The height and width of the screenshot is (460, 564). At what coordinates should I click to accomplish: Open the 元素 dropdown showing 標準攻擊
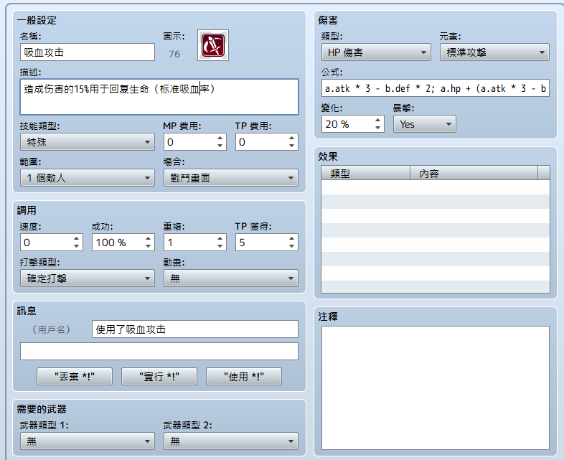[x=494, y=52]
